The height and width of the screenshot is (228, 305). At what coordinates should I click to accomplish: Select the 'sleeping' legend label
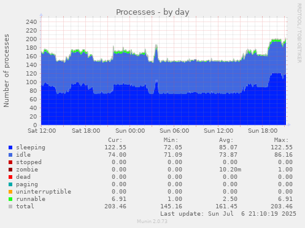(x=31, y=147)
